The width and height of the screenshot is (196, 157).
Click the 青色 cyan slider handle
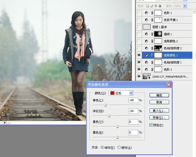[105, 105]
